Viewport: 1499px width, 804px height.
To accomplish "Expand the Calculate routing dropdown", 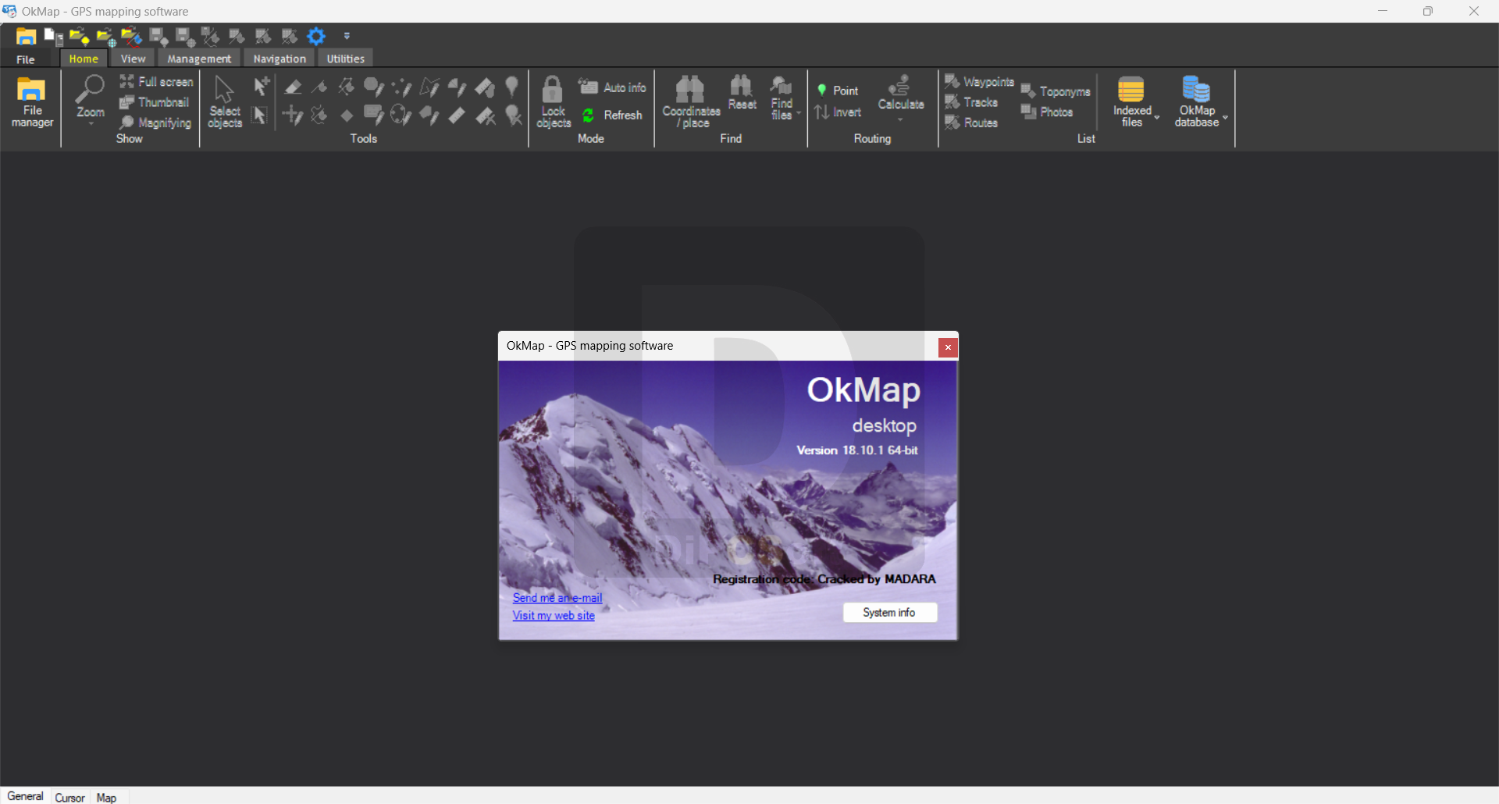I will point(900,119).
